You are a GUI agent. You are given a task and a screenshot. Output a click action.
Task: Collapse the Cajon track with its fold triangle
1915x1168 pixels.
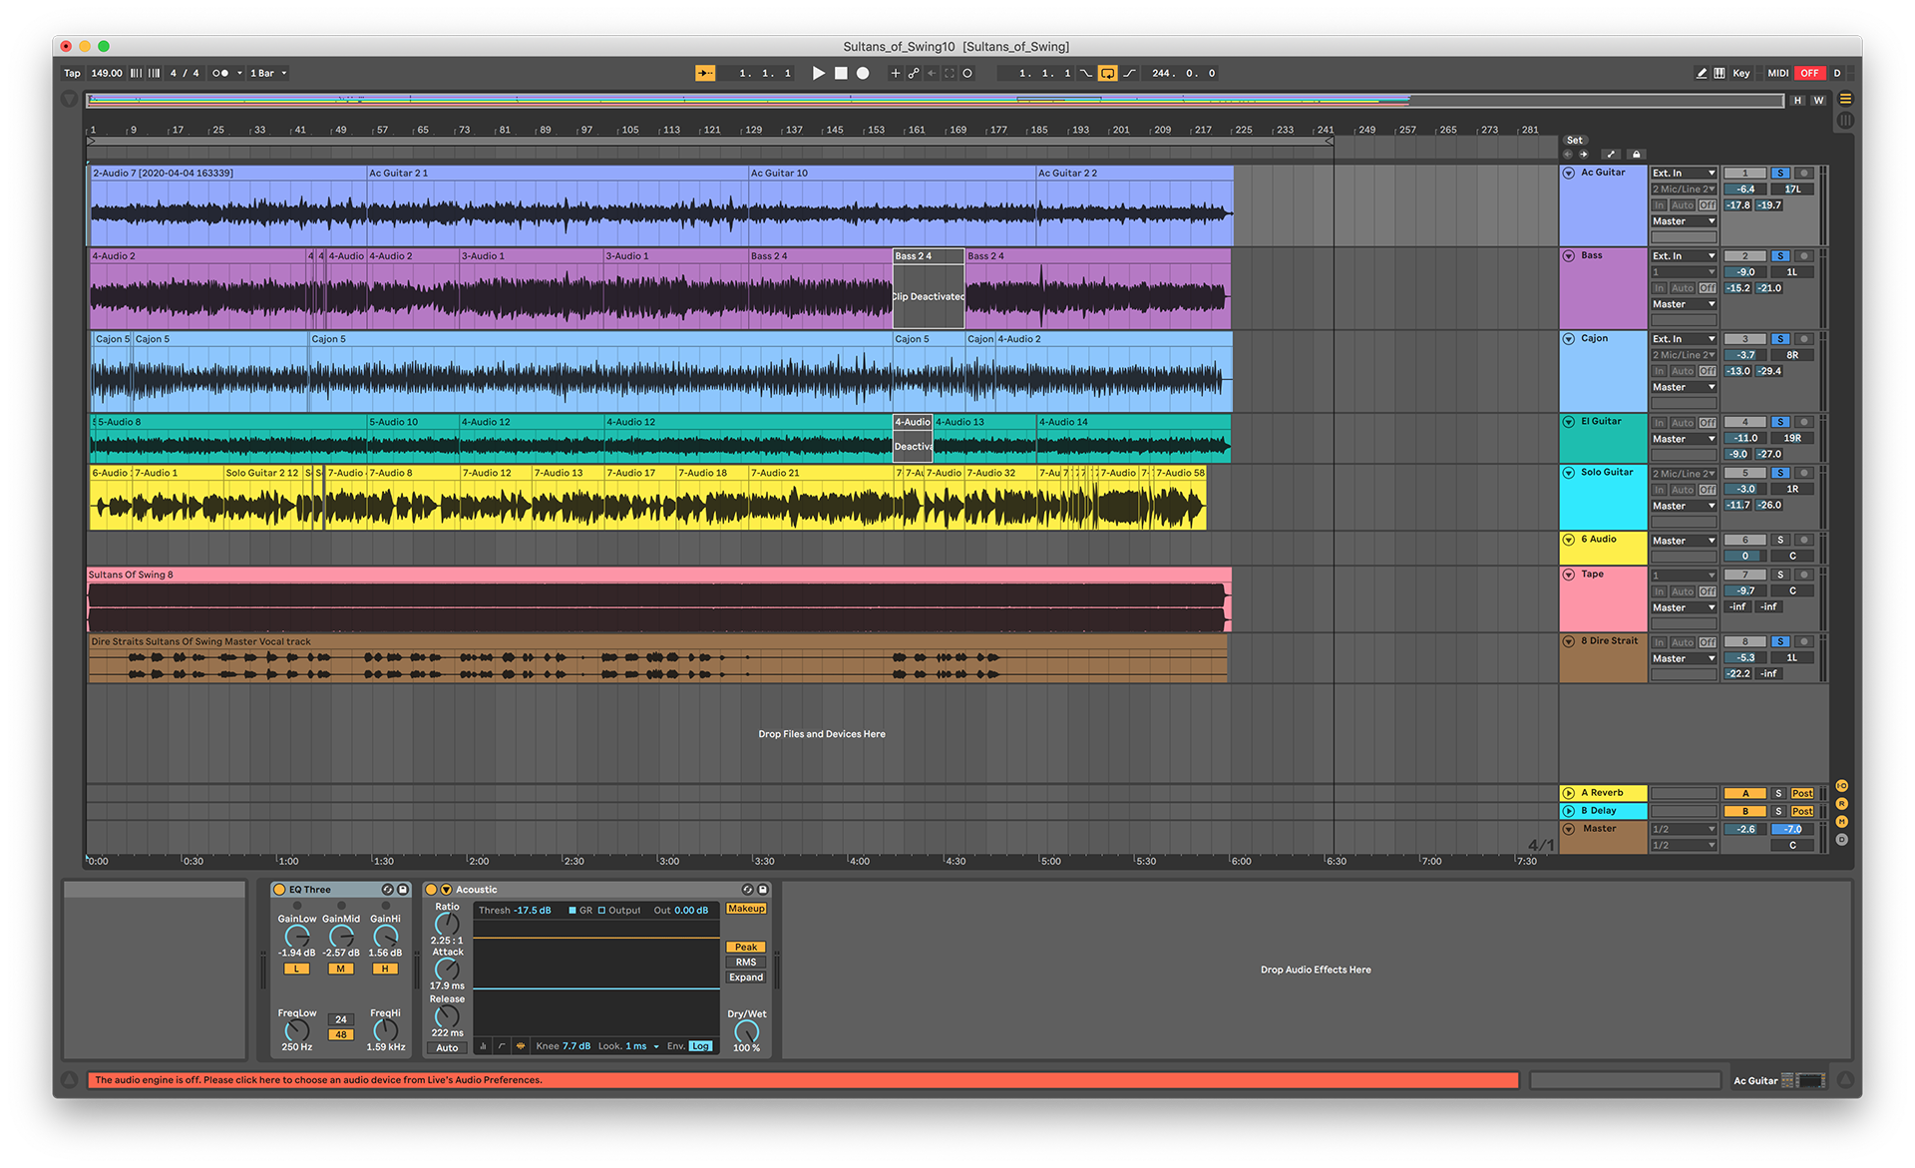(x=1569, y=339)
